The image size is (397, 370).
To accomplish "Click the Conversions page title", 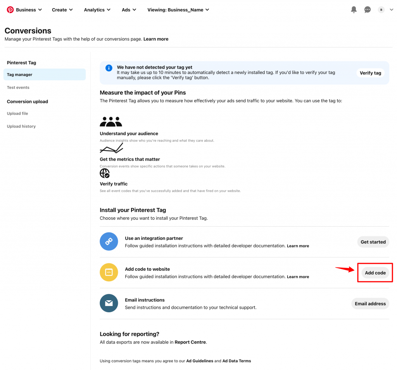I will (28, 31).
